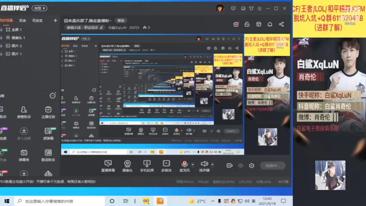Screen dimensions: 366x206
Task: Open the bell notifications icon
Action: (x=270, y=24)
